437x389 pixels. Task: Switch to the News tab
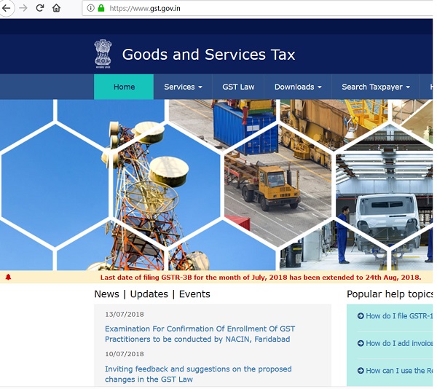pyautogui.click(x=106, y=294)
